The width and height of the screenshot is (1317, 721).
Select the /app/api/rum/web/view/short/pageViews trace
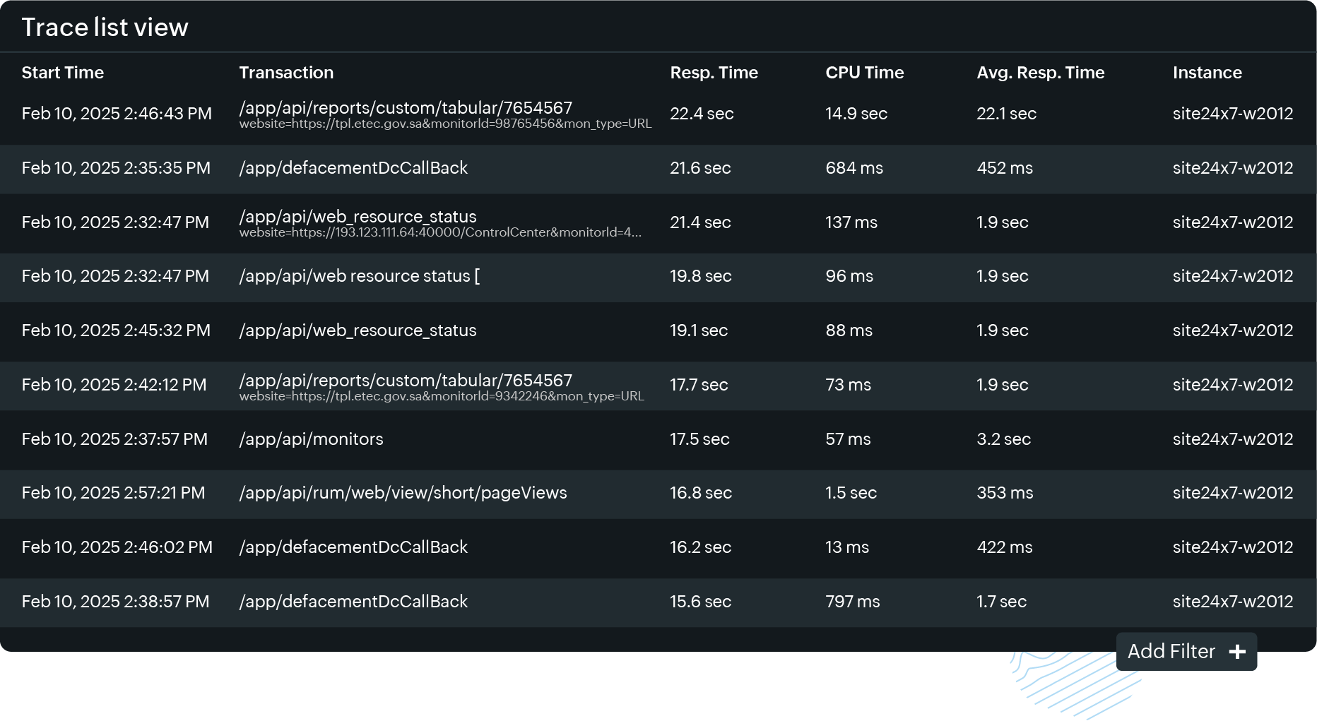coord(403,493)
